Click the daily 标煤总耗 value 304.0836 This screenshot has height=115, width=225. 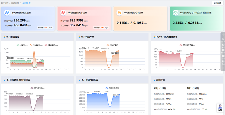202,94
